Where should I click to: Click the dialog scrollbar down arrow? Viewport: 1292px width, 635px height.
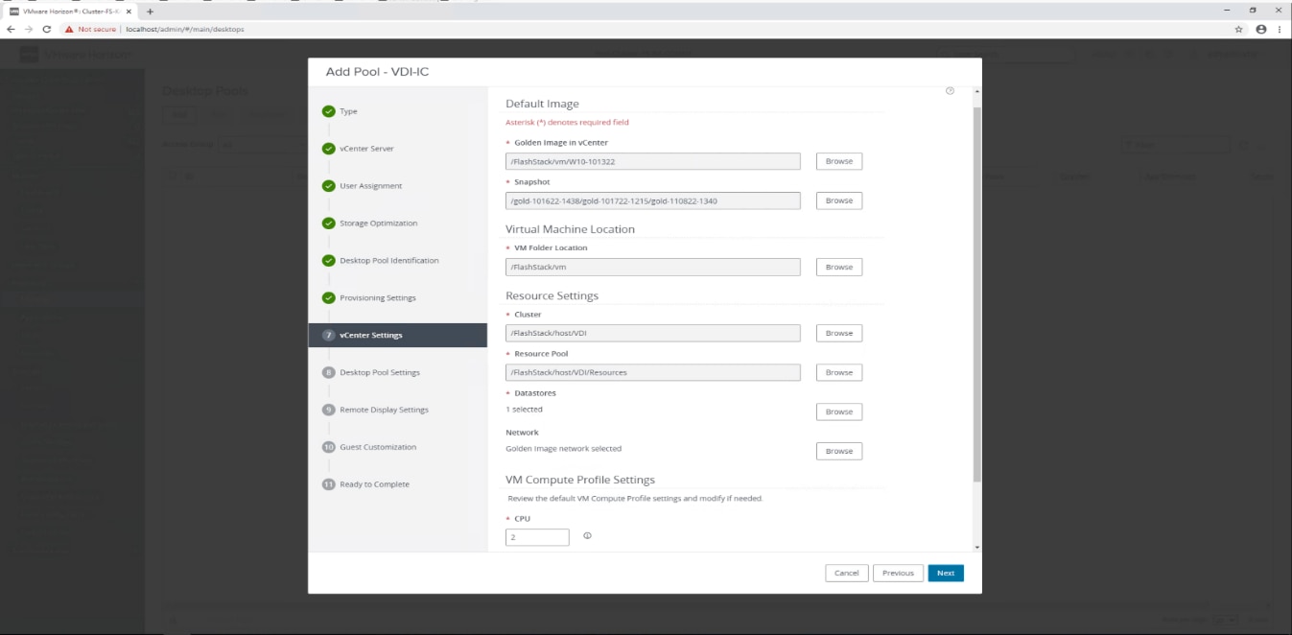[x=976, y=547]
